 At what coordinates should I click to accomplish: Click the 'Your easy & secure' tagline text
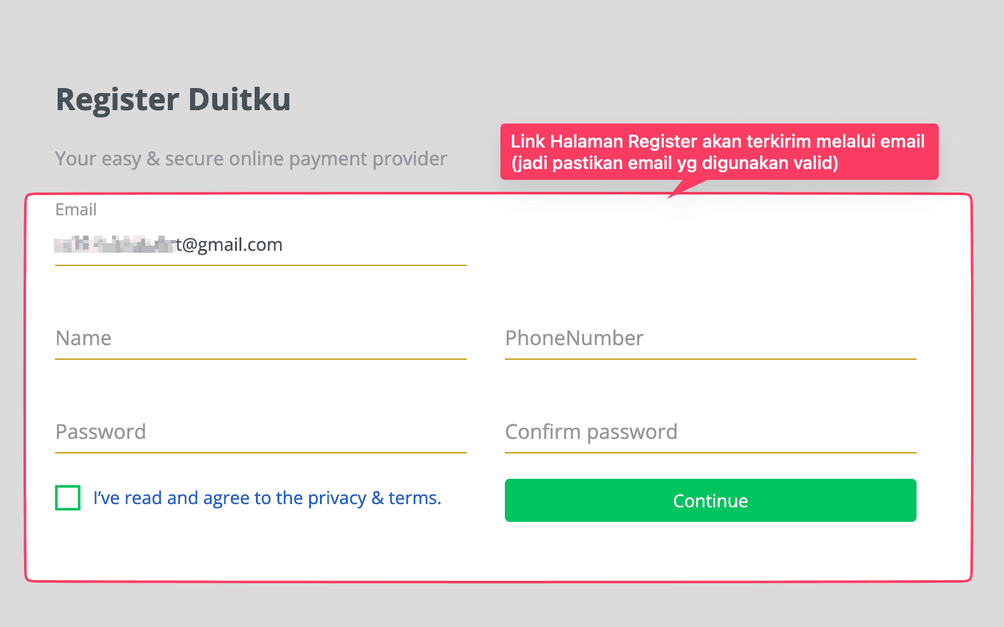point(251,158)
